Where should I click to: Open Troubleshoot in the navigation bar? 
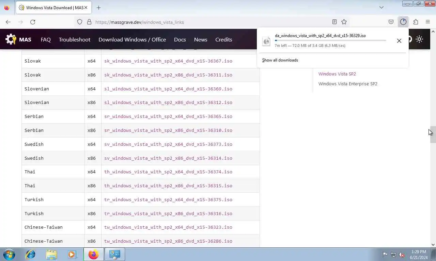pos(75,39)
